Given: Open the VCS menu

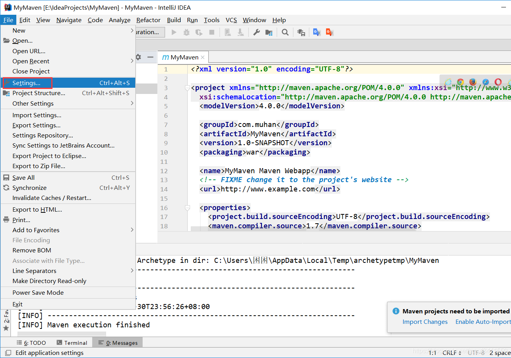Looking at the screenshot, I should point(231,20).
